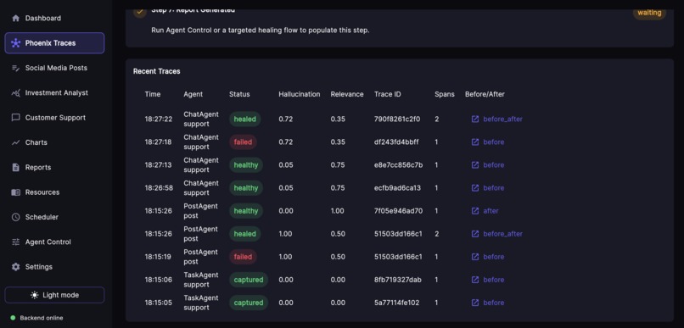This screenshot has width=684, height=328.
Task: Navigate to Customer Support
Action: [x=54, y=118]
